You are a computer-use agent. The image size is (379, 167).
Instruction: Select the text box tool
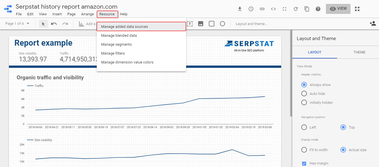click(x=190, y=24)
